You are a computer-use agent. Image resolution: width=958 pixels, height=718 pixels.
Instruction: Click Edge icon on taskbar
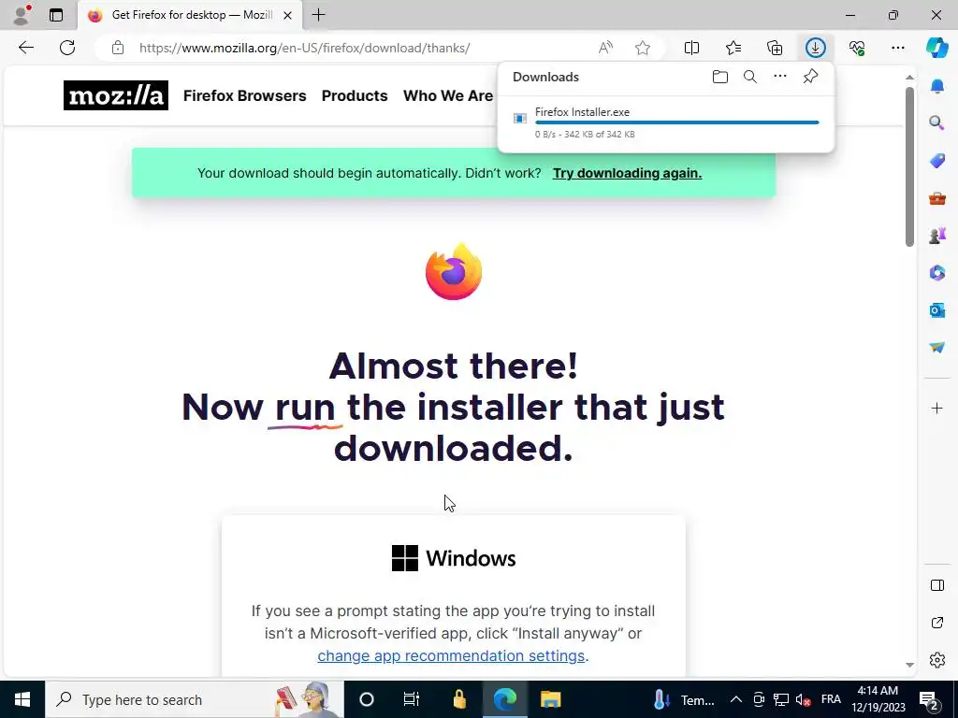(x=504, y=699)
